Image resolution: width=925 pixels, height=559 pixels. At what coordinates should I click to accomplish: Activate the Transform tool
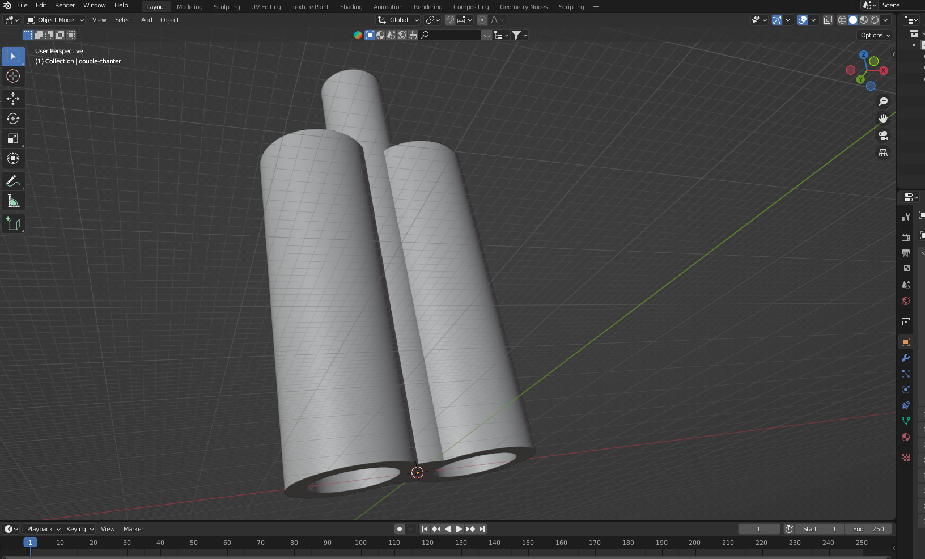[x=13, y=158]
